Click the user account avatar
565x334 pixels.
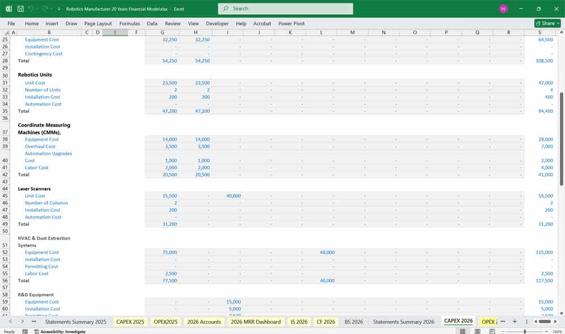click(503, 9)
